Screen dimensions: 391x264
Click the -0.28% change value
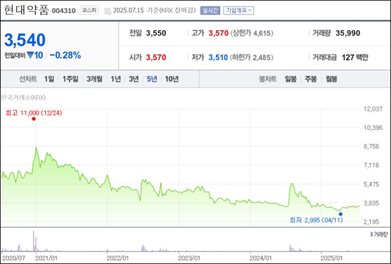pyautogui.click(x=65, y=55)
